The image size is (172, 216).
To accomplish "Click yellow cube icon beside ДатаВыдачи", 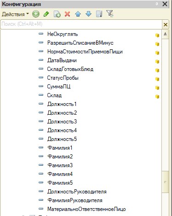I will [157, 61].
